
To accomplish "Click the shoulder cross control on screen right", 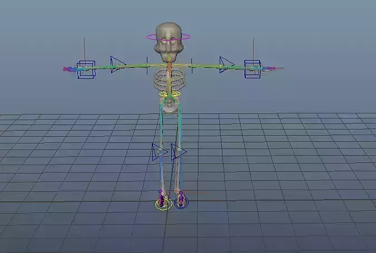I will click(191, 65).
